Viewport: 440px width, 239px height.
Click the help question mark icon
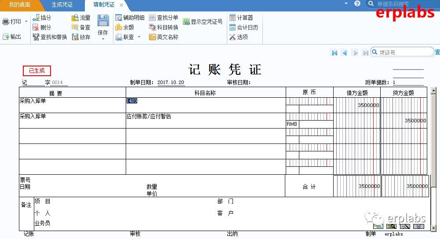coord(357,4)
